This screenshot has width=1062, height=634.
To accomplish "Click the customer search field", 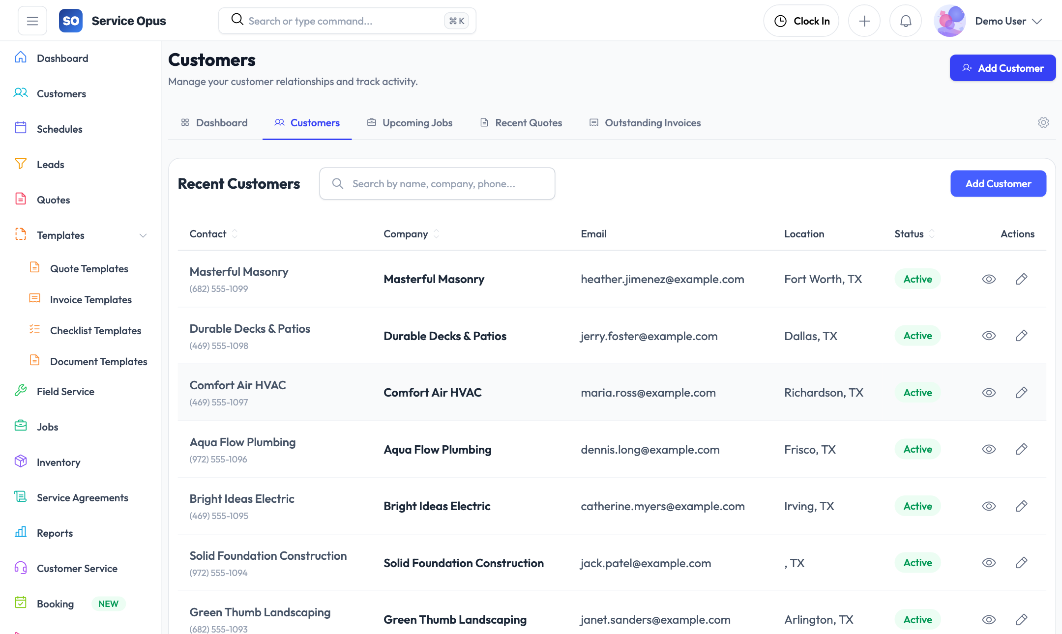I will coord(437,183).
